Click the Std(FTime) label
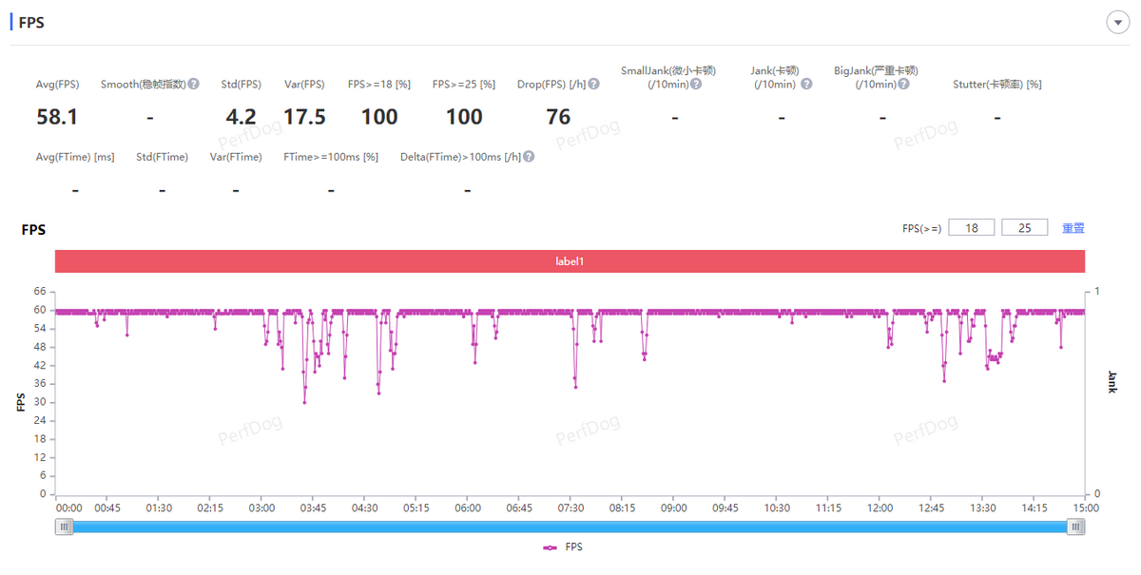The height and width of the screenshot is (575, 1141). 162,157
